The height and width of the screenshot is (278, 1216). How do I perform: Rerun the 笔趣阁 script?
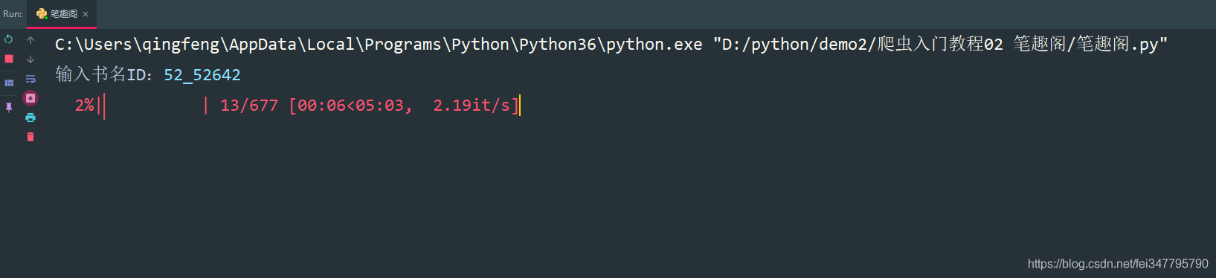coord(9,39)
